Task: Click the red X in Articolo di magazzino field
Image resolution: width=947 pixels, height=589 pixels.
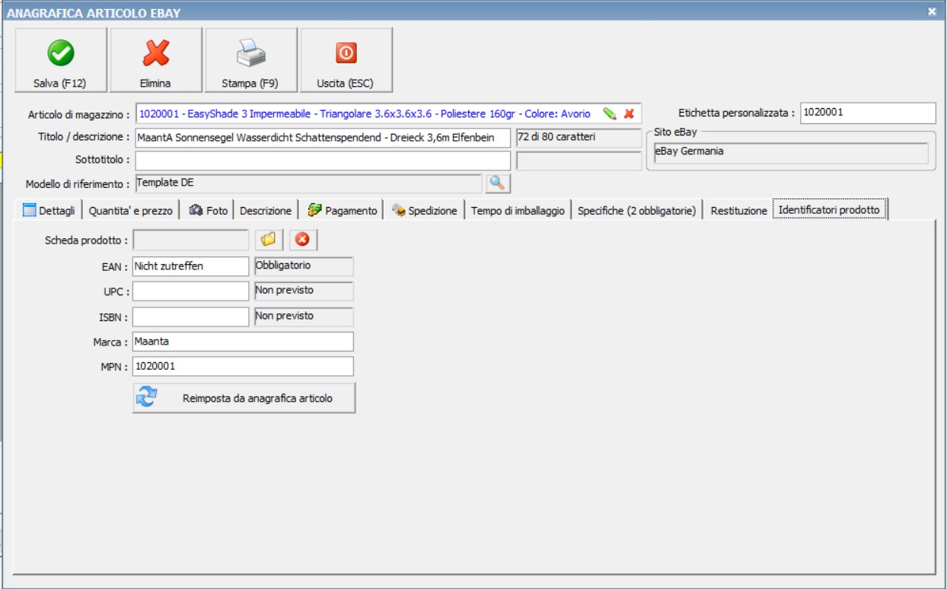Action: click(629, 113)
